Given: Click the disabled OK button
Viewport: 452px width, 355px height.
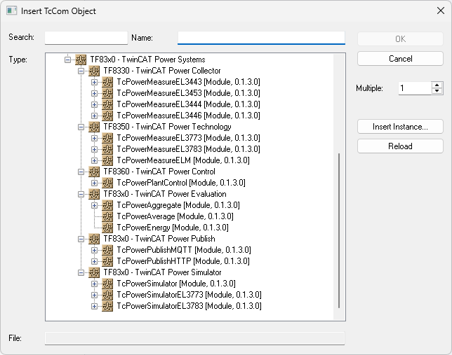Looking at the screenshot, I should point(400,39).
